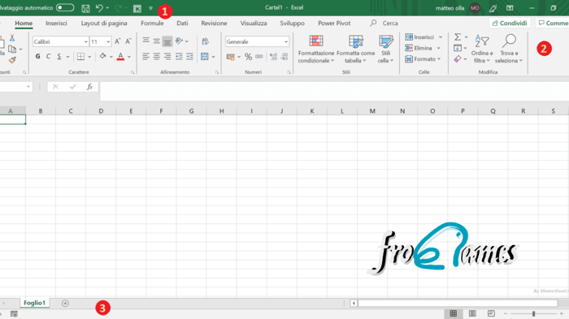The image size is (569, 319).
Task: Decrease font size with the smaller A
Action: (128, 41)
